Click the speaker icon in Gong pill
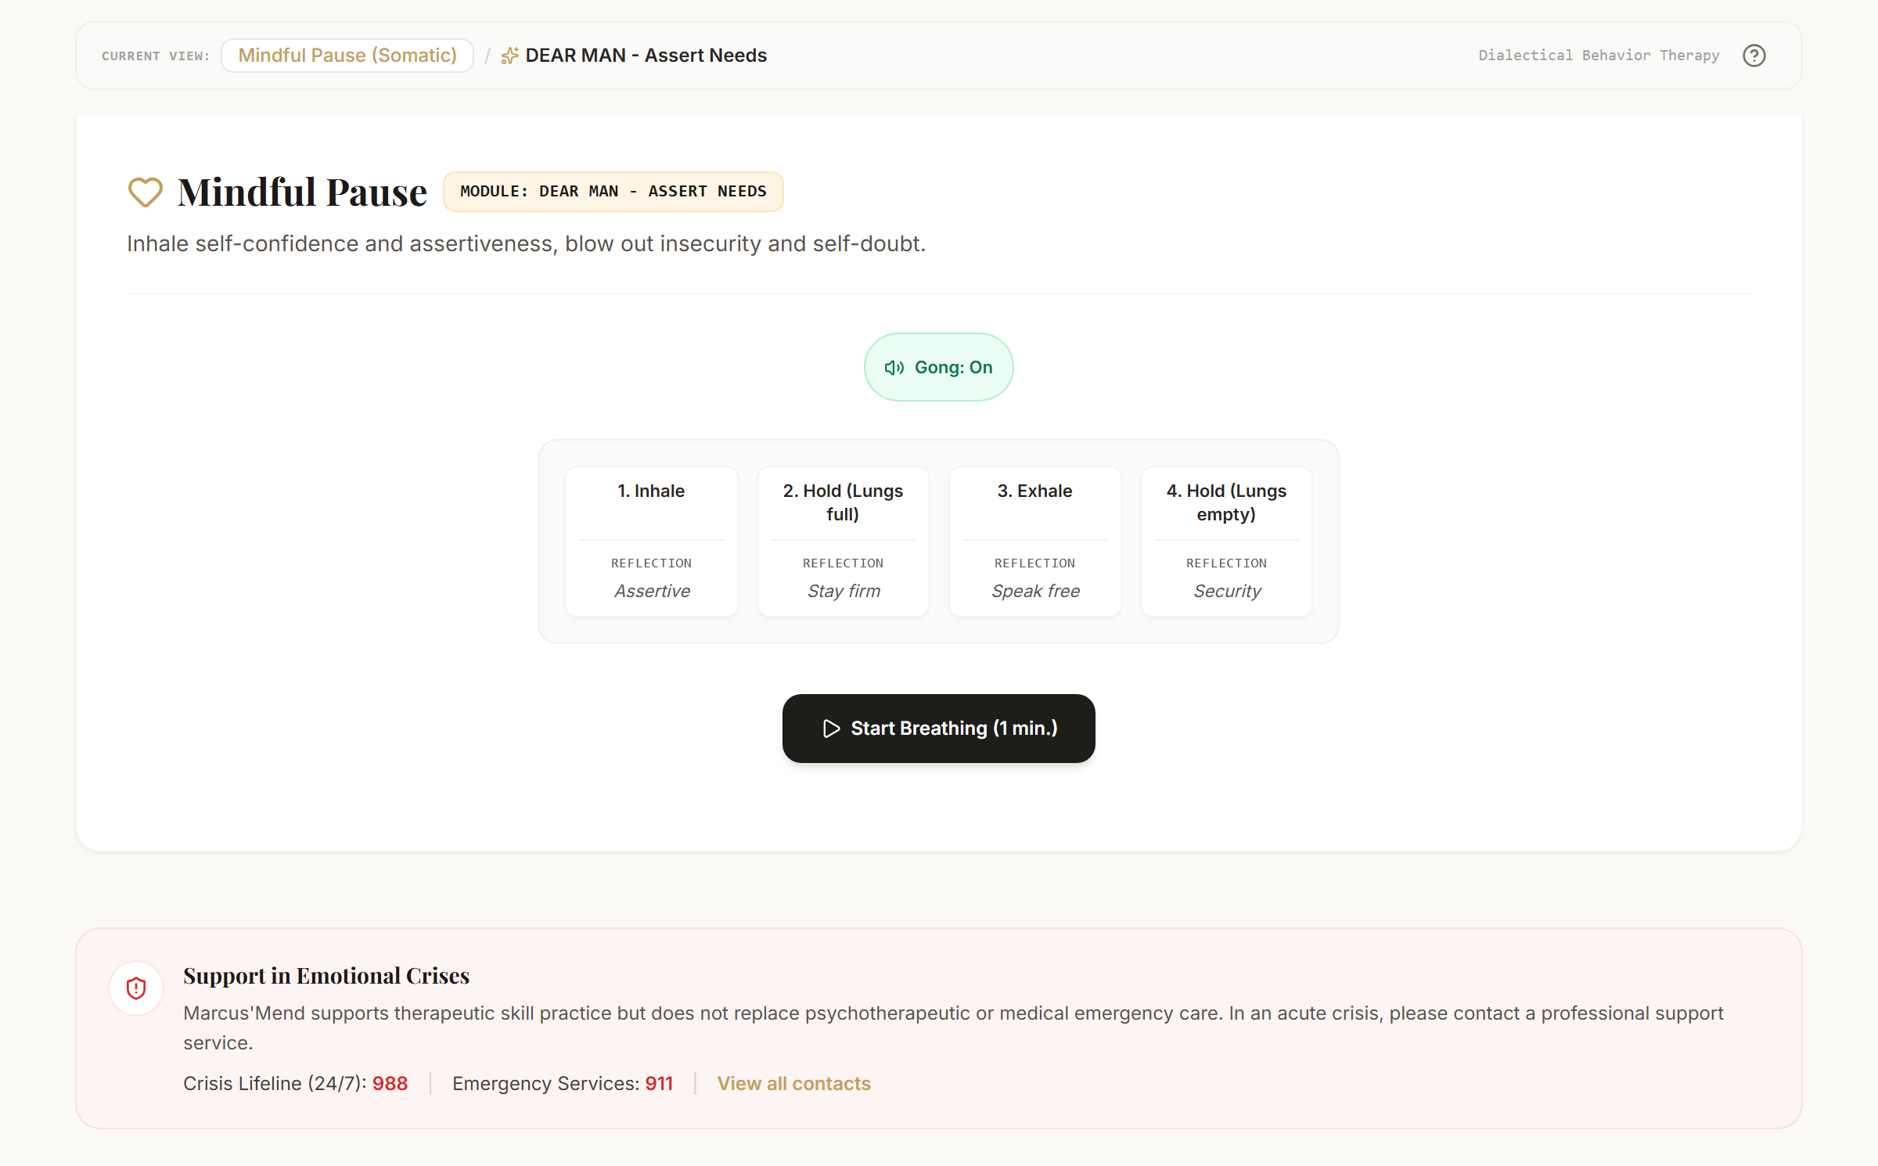The height and width of the screenshot is (1166, 1878). click(894, 368)
